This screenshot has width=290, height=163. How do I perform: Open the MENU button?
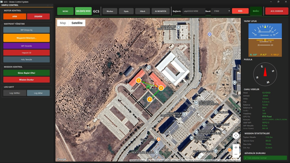[65, 11]
